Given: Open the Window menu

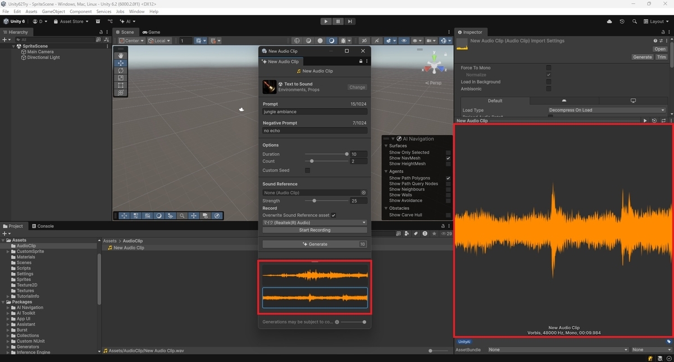Looking at the screenshot, I should 136,11.
